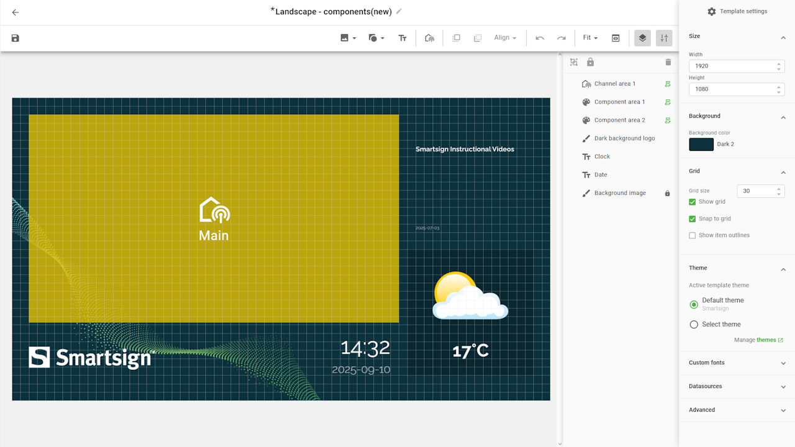
Task: Click the save template icon
Action: tap(16, 38)
